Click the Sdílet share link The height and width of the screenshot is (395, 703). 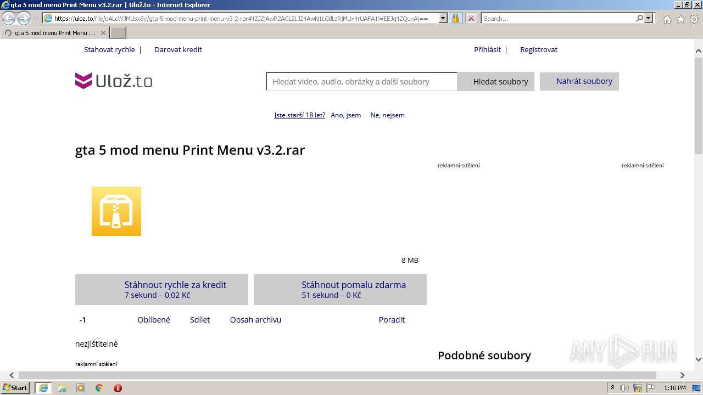200,320
